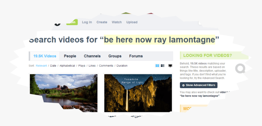Switch to detail list view icon
This screenshot has height=126, width=262.
(163, 66)
